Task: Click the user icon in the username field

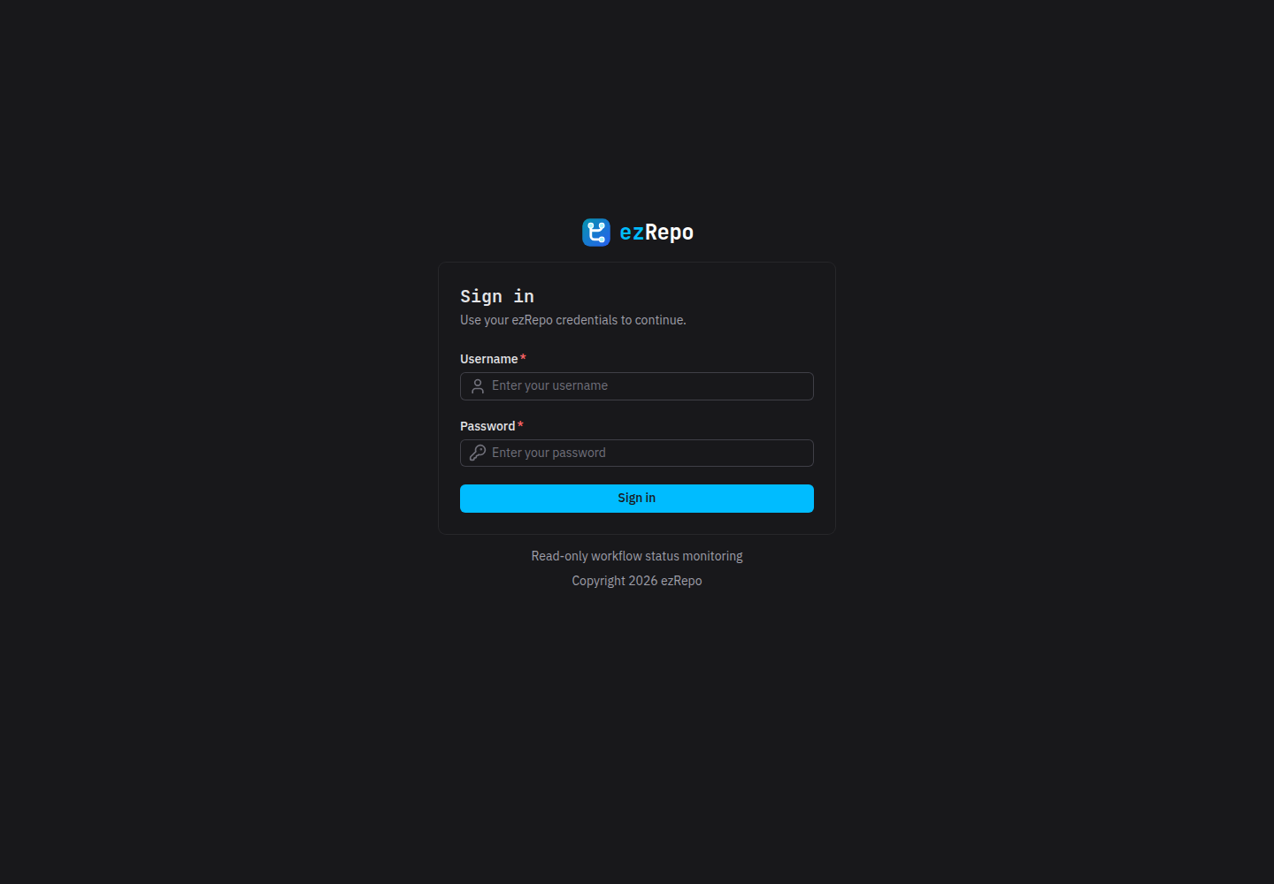Action: 478,386
